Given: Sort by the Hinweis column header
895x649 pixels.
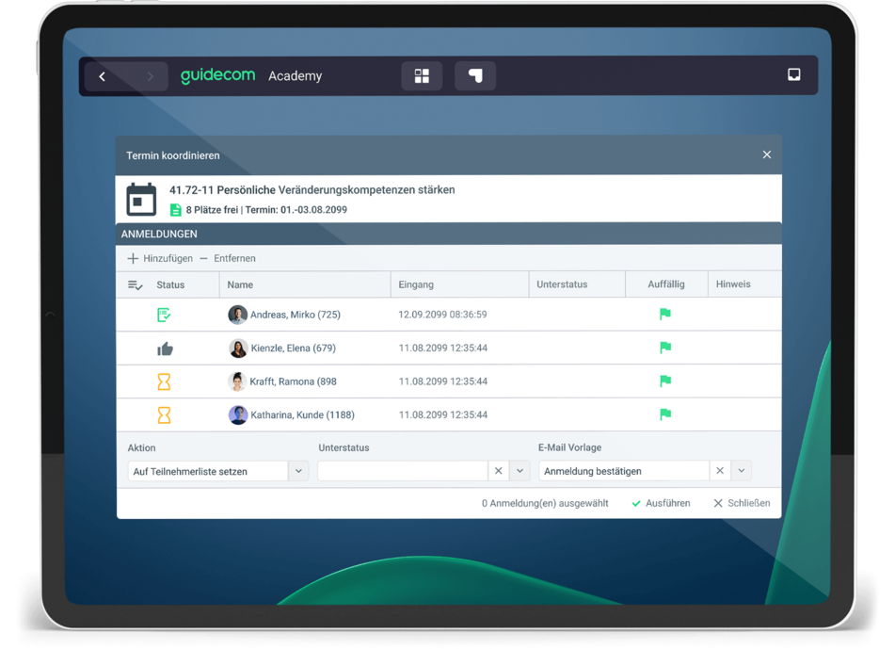Looking at the screenshot, I should (x=733, y=284).
